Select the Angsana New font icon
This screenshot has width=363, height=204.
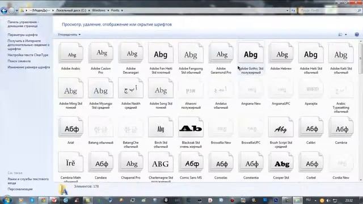tap(251, 88)
